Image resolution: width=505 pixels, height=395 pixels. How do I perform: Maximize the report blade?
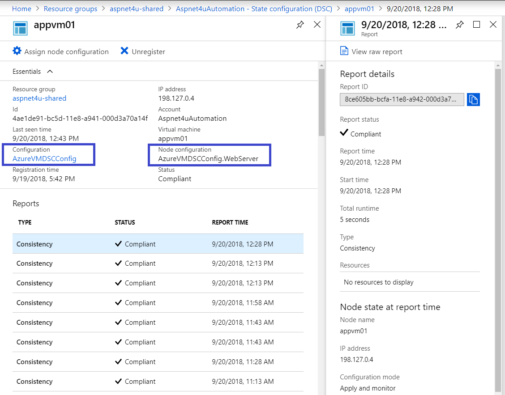coord(476,25)
